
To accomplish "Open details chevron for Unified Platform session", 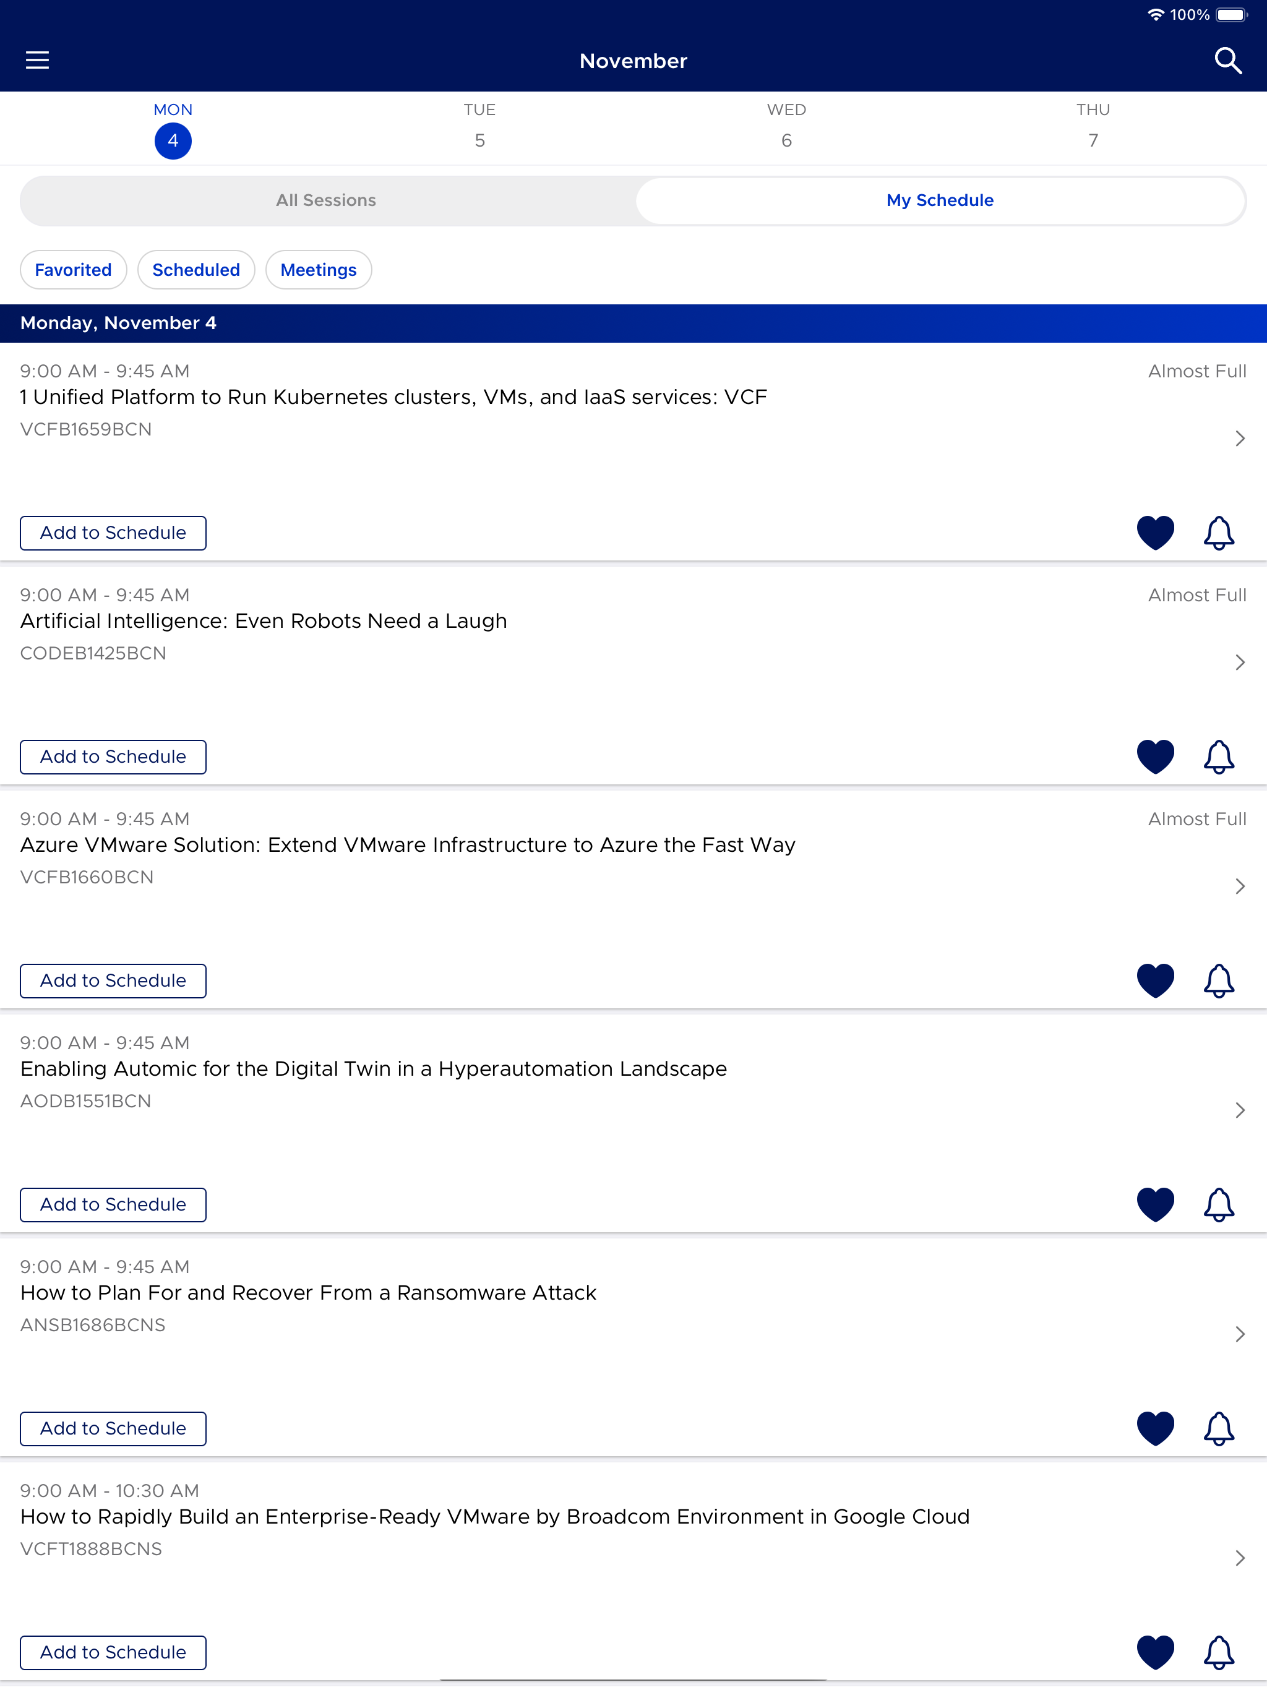I will click(1240, 439).
